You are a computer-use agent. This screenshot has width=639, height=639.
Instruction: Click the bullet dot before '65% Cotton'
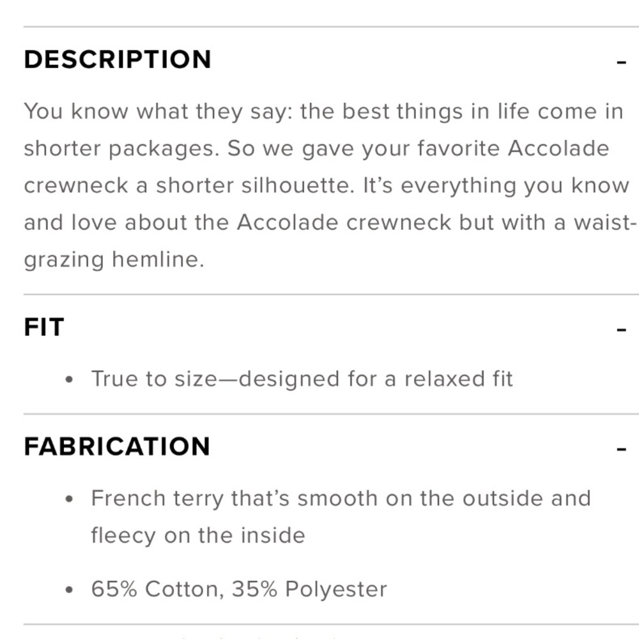click(x=69, y=590)
